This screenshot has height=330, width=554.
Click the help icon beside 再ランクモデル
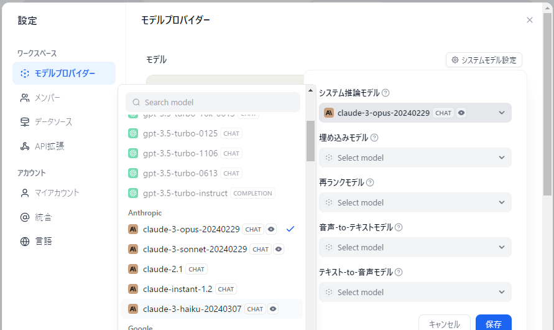[x=370, y=182]
